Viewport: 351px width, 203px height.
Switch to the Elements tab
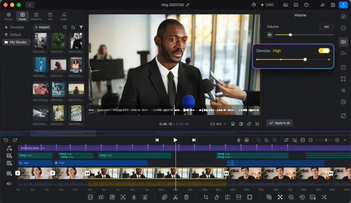tap(36, 16)
